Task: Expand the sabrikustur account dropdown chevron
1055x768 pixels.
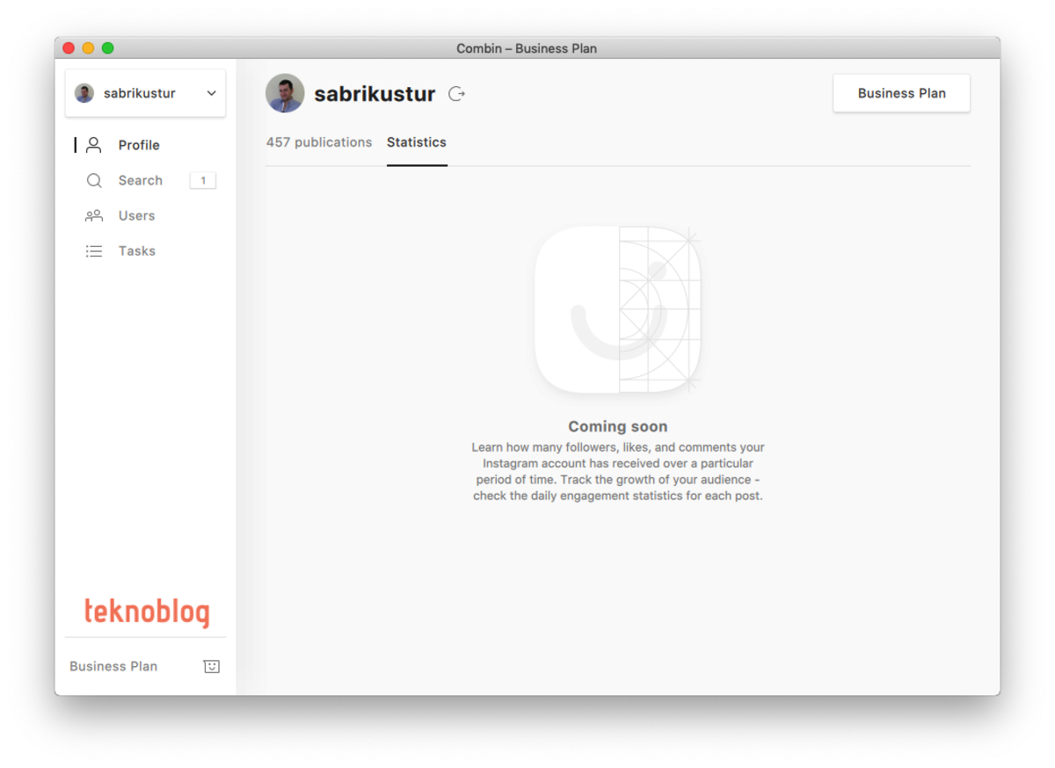Action: pyautogui.click(x=211, y=93)
